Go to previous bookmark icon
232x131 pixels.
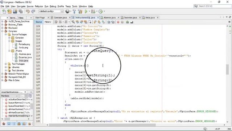[95, 22]
